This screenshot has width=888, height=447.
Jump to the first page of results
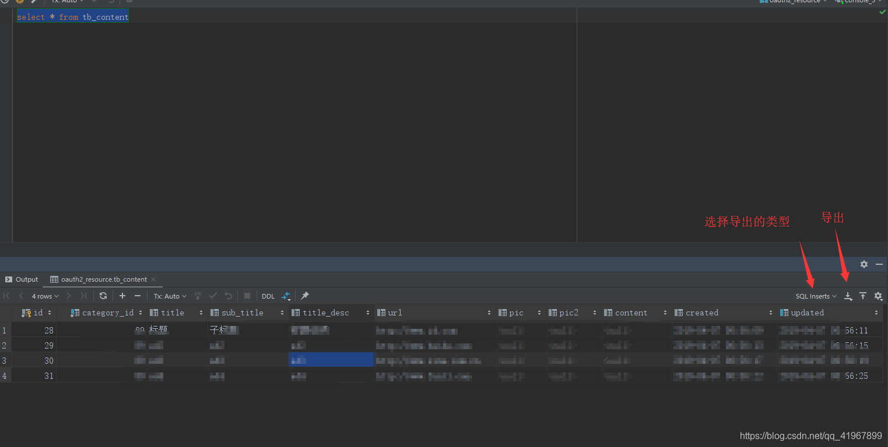click(x=6, y=296)
